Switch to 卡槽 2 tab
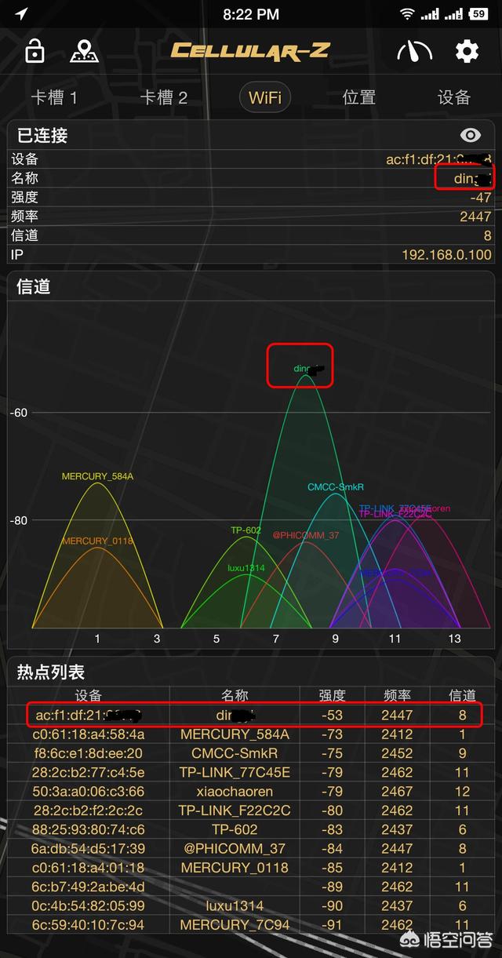This screenshot has height=958, width=502. point(164,97)
